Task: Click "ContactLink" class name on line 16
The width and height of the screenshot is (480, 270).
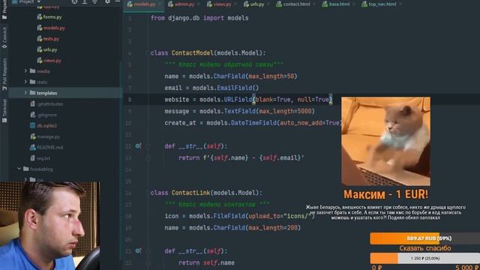Action: point(190,193)
